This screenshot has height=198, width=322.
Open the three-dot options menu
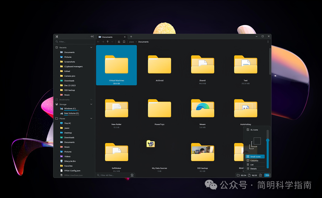tap(268, 42)
